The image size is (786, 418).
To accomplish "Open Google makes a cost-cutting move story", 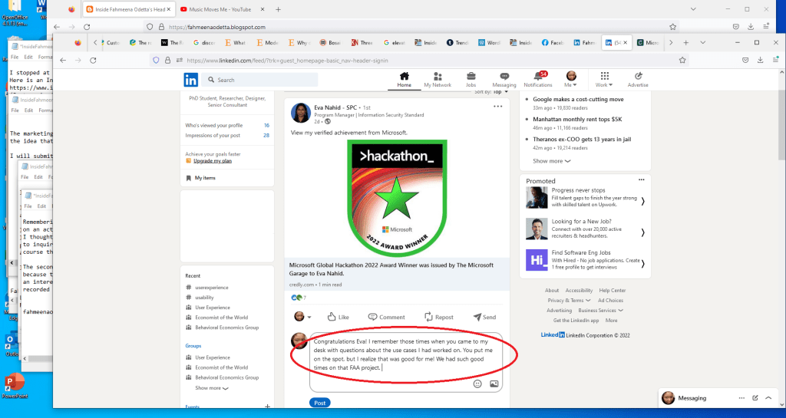I will pos(578,99).
